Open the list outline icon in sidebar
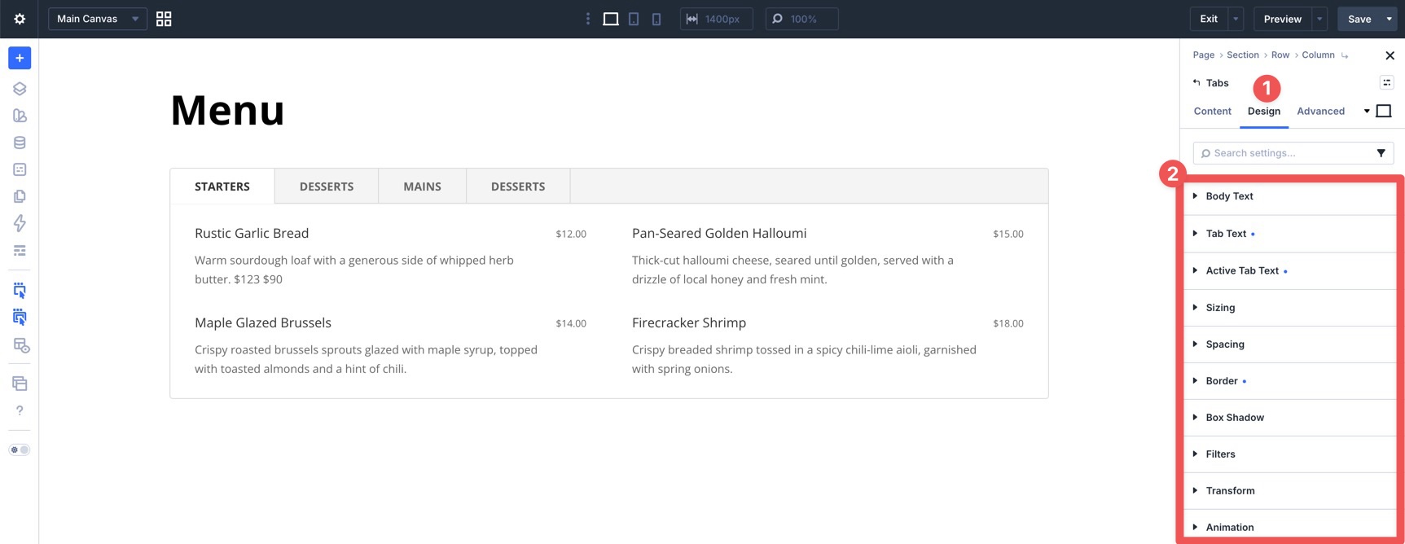The height and width of the screenshot is (544, 1405). [20, 250]
